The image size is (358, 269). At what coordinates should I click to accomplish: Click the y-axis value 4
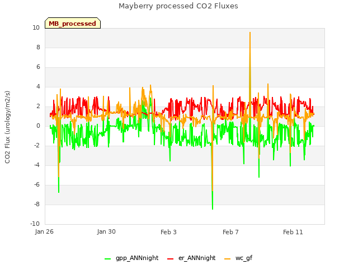(38, 87)
